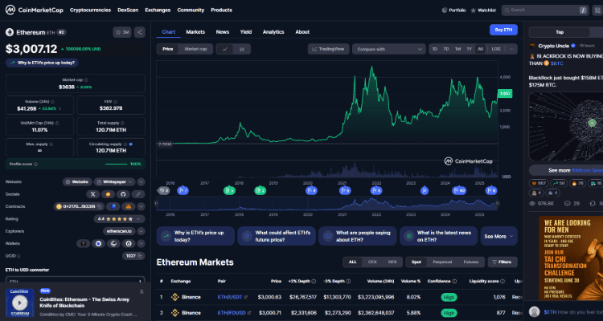Open the ETH/USDT pair link on Binance
Image resolution: width=603 pixels, height=321 pixels.
[232, 296]
